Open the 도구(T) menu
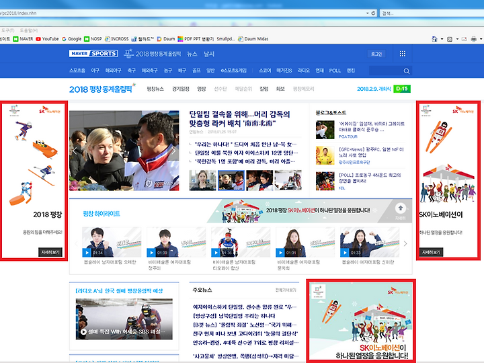The height and width of the screenshot is (363, 484). tap(7, 30)
